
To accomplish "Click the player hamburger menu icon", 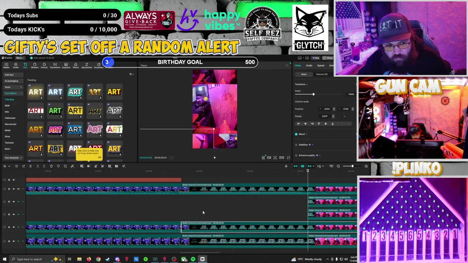I will [x=287, y=65].
